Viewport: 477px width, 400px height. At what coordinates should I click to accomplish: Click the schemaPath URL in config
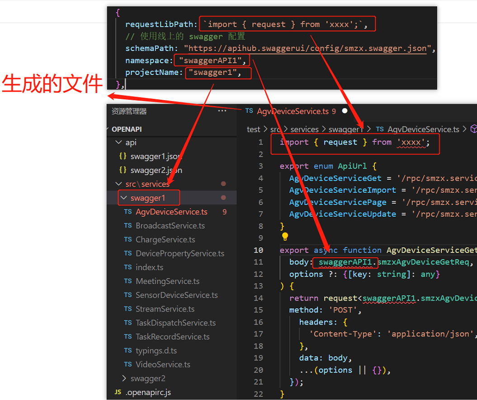tap(307, 48)
